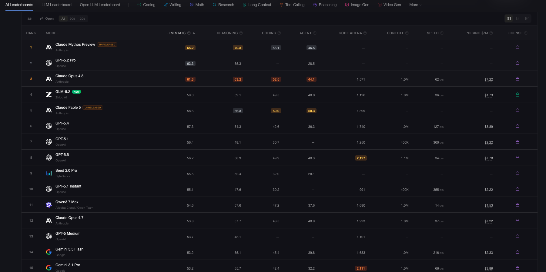Viewport: 546px width, 272px height.
Task: Click the 70.3 reasoning score for Claude Mythos
Action: point(238,48)
